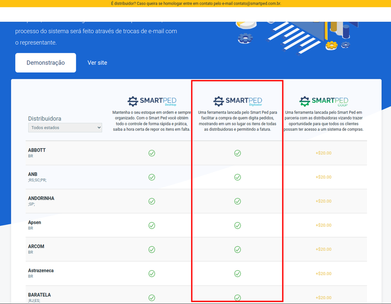This screenshot has width=391, height=304.
Task: Click the green SmartPed COOP logo
Action: [323, 101]
